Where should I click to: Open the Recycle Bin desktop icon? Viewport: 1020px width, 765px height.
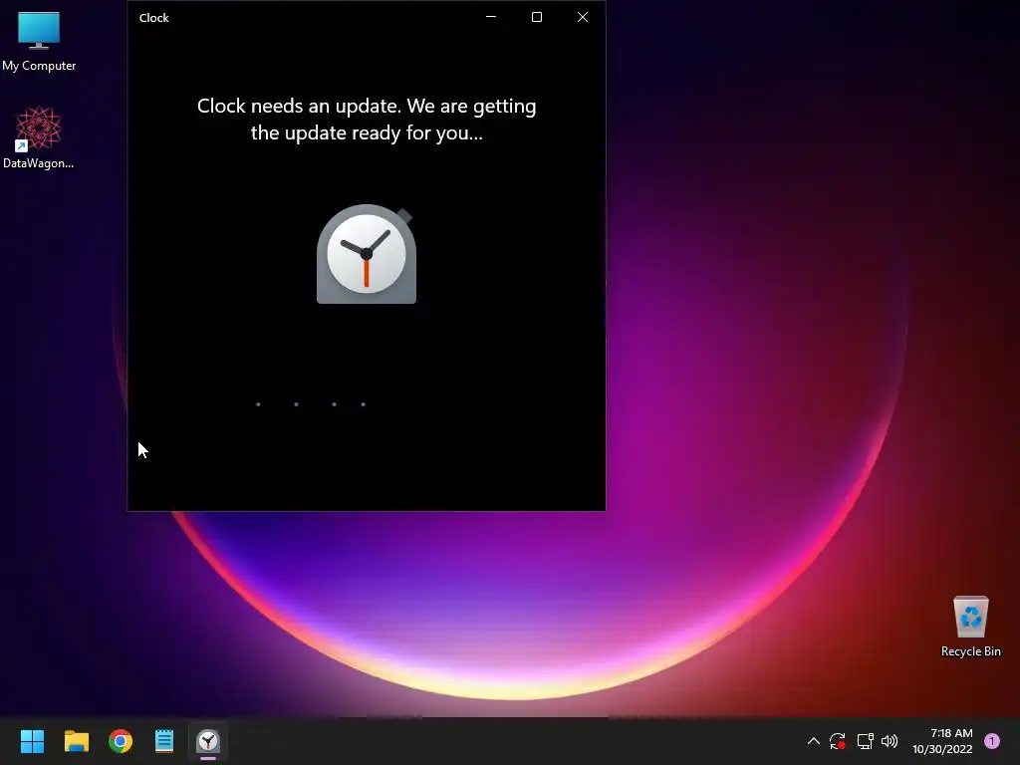point(970,626)
